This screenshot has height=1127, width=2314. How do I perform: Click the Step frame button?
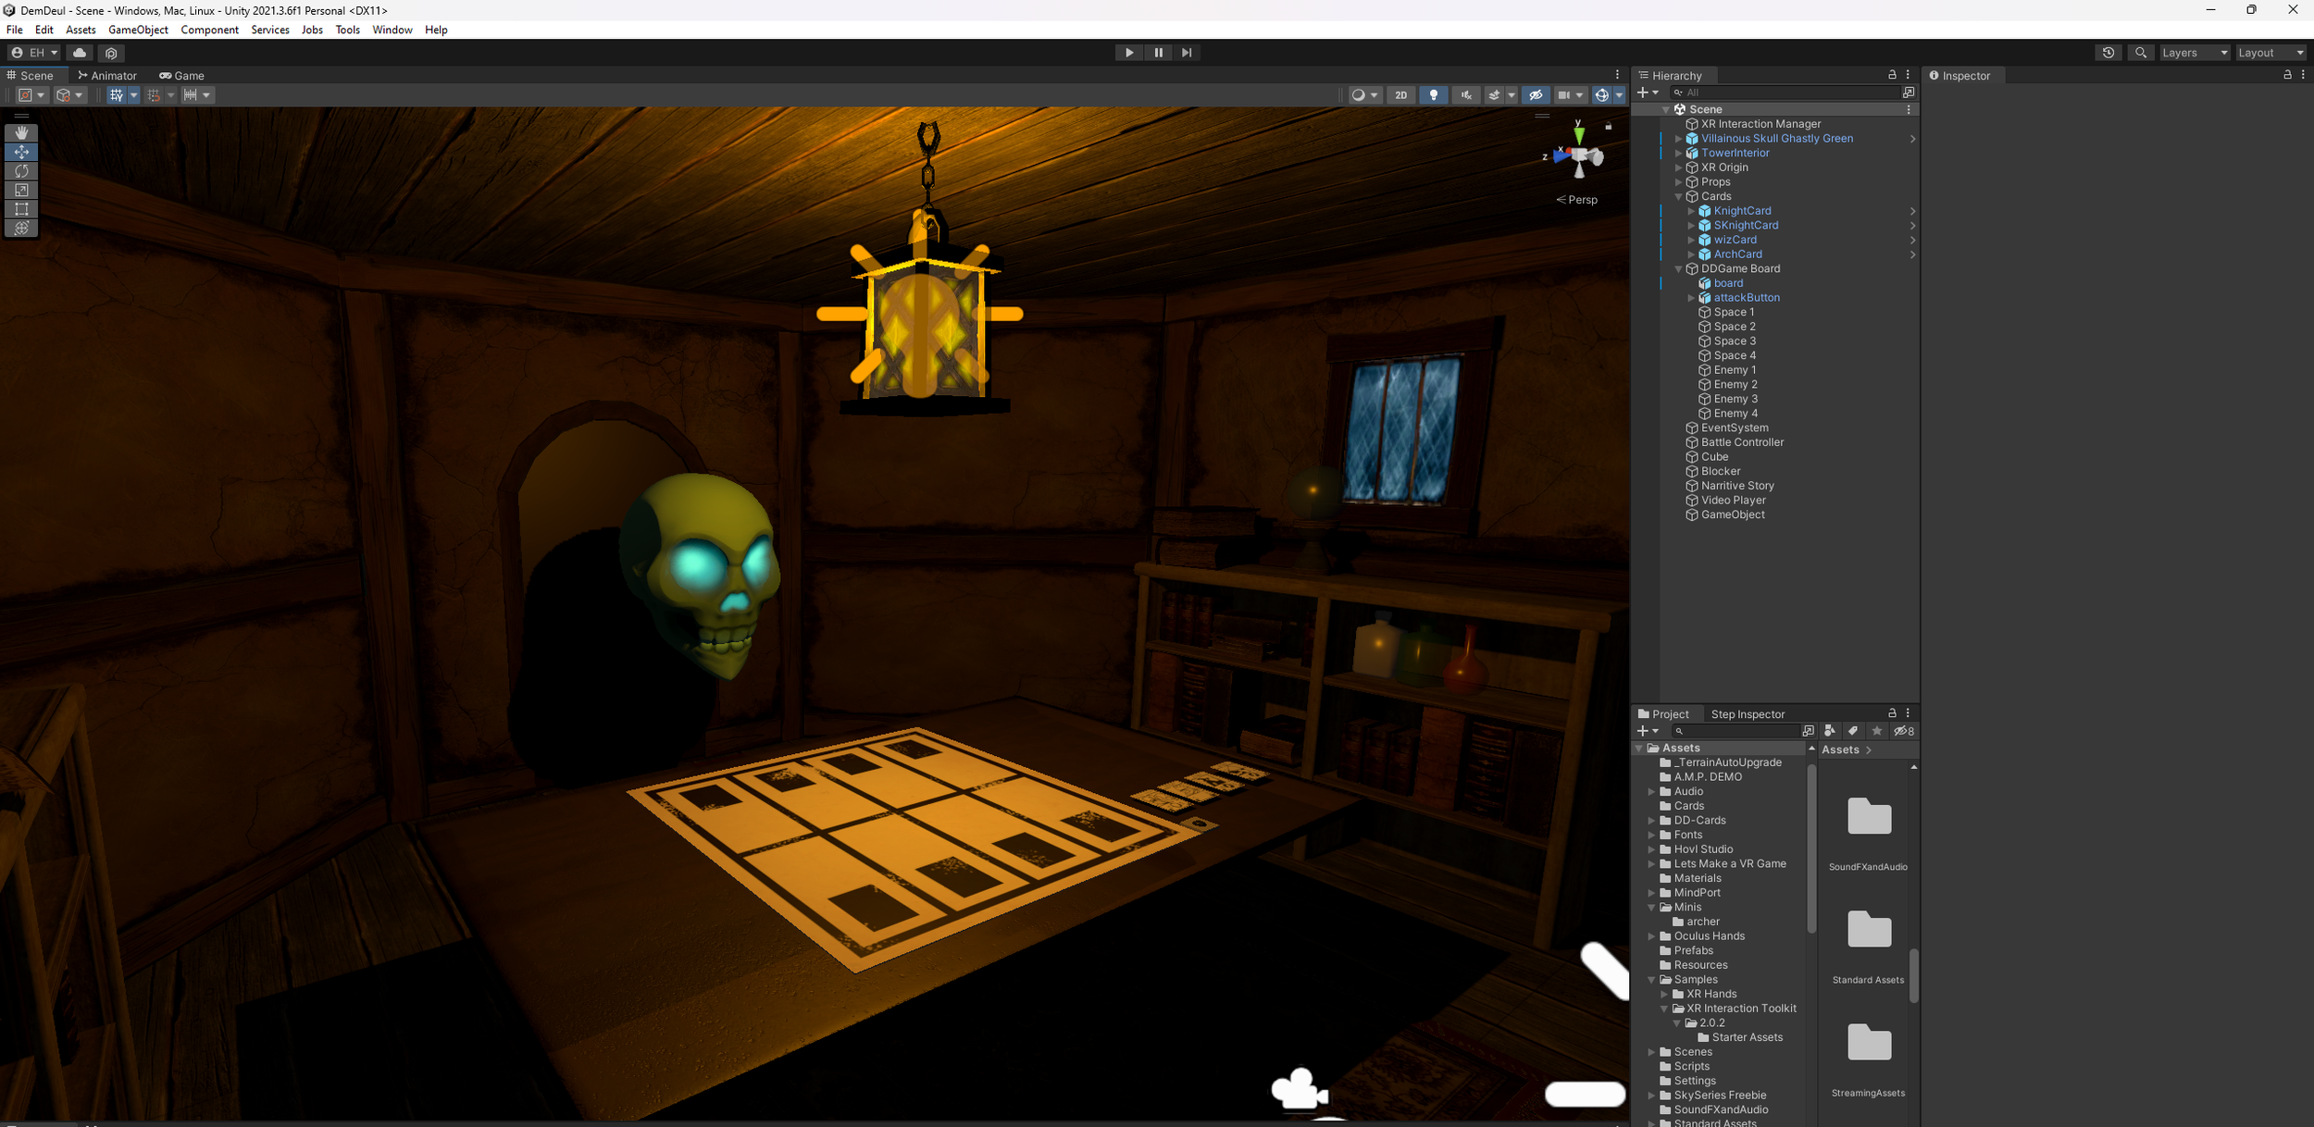point(1187,53)
